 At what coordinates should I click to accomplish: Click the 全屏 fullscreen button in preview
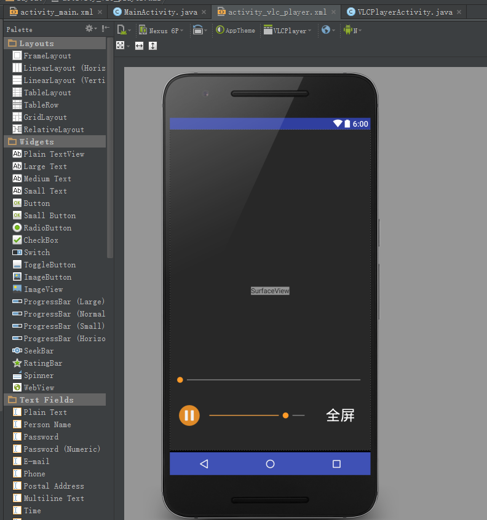tap(340, 416)
